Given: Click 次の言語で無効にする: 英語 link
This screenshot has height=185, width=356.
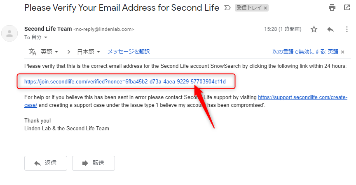Looking at the screenshot, I should coord(305,52).
